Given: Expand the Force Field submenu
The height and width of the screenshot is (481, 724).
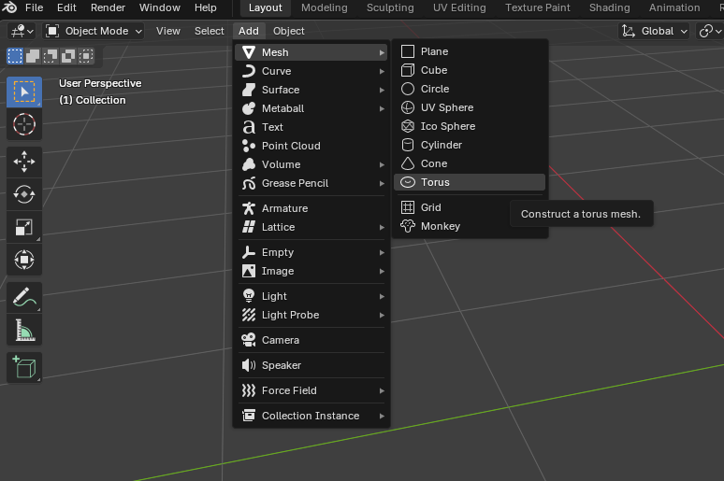Looking at the screenshot, I should click(311, 390).
